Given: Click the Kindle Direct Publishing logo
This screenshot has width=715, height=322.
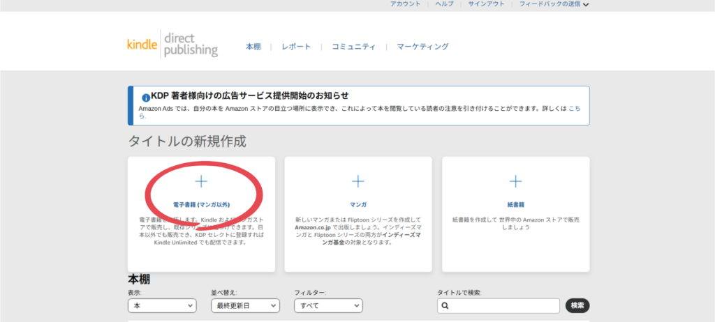Looking at the screenshot, I should pyautogui.click(x=172, y=44).
